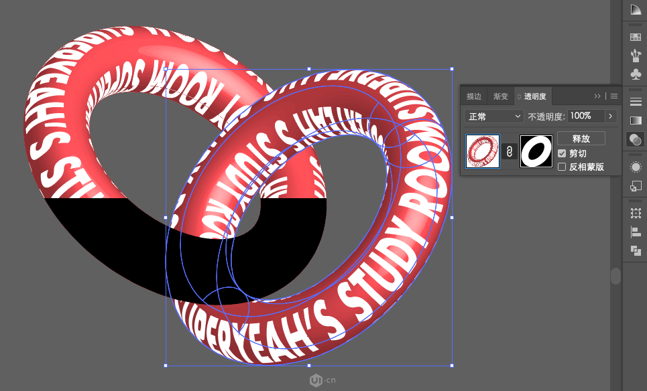Open the Pathfinder panel icon
The image size is (647, 391).
636,250
